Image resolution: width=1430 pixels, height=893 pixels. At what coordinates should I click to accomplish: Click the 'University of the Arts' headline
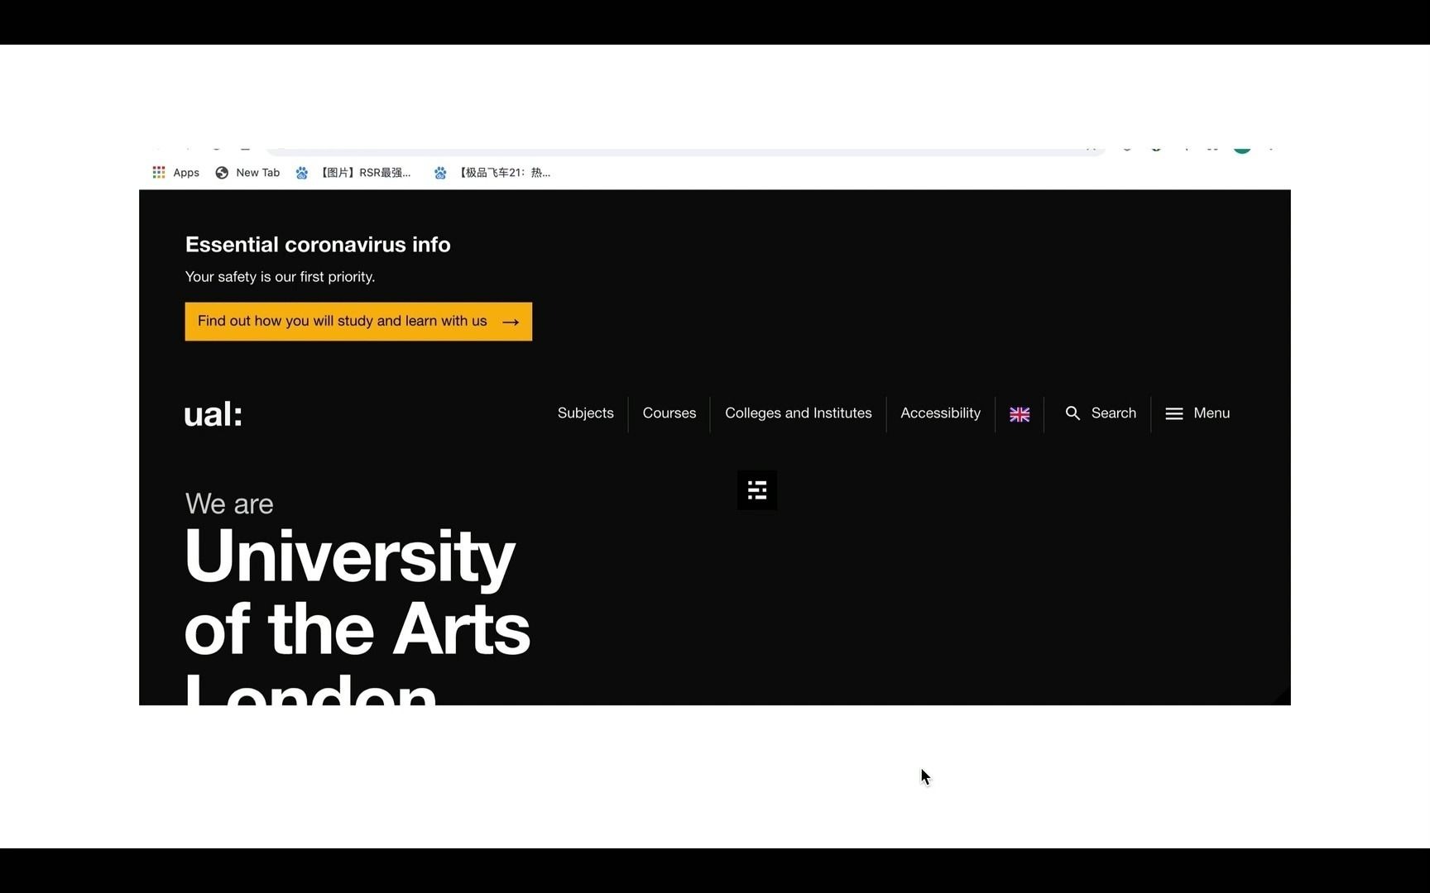357,592
